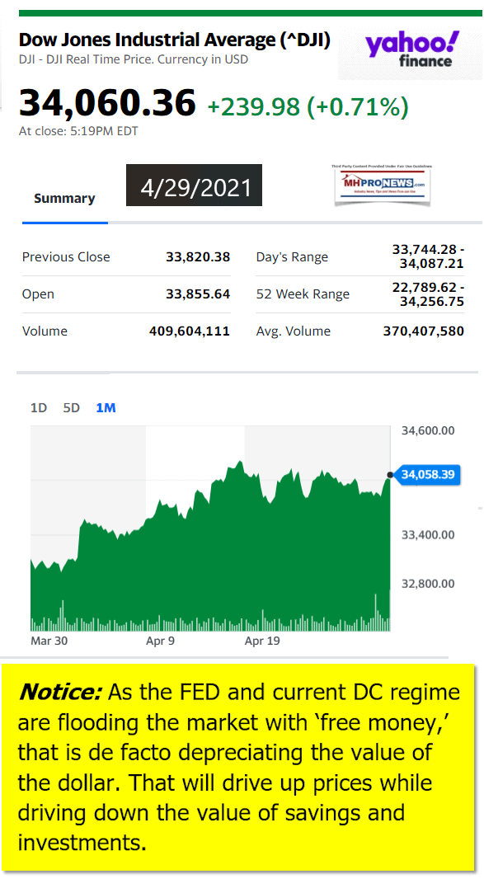Click the Mar 30 axis label
484x888 pixels.
49,641
